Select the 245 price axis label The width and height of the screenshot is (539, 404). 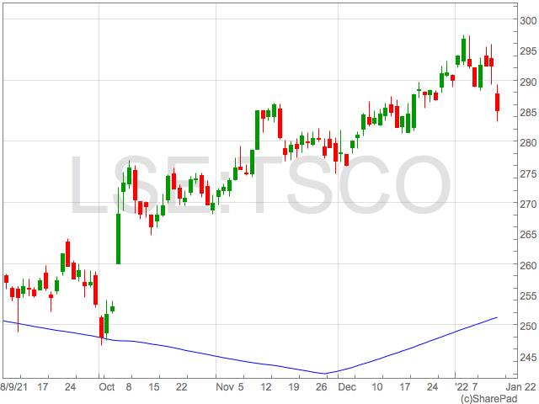[x=528, y=357]
